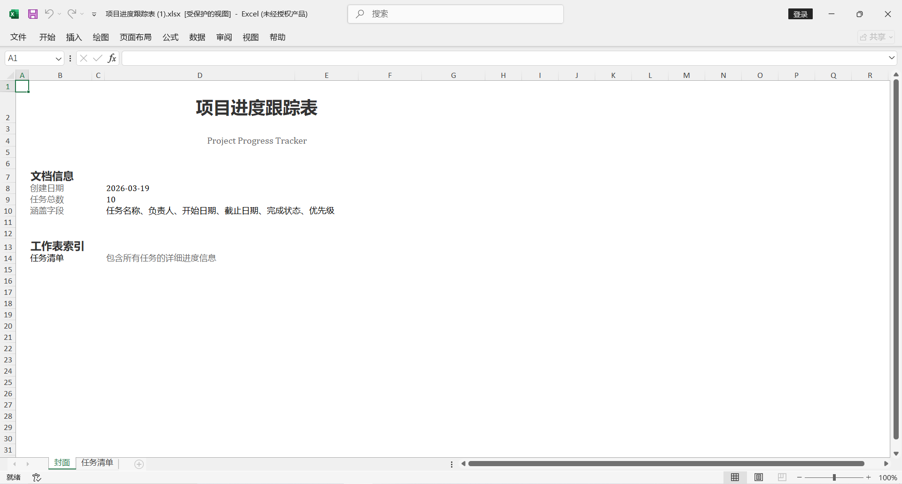Switch to Normal view mode
The width and height of the screenshot is (902, 484).
tap(735, 477)
